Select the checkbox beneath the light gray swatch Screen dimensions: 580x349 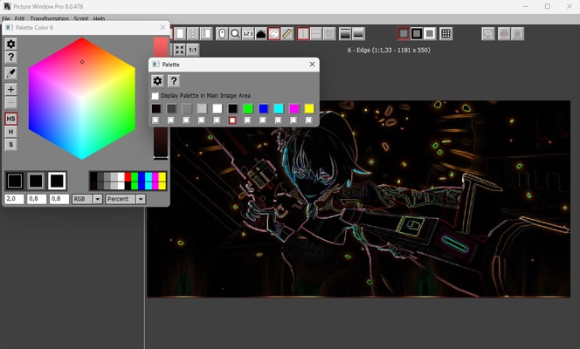point(202,120)
